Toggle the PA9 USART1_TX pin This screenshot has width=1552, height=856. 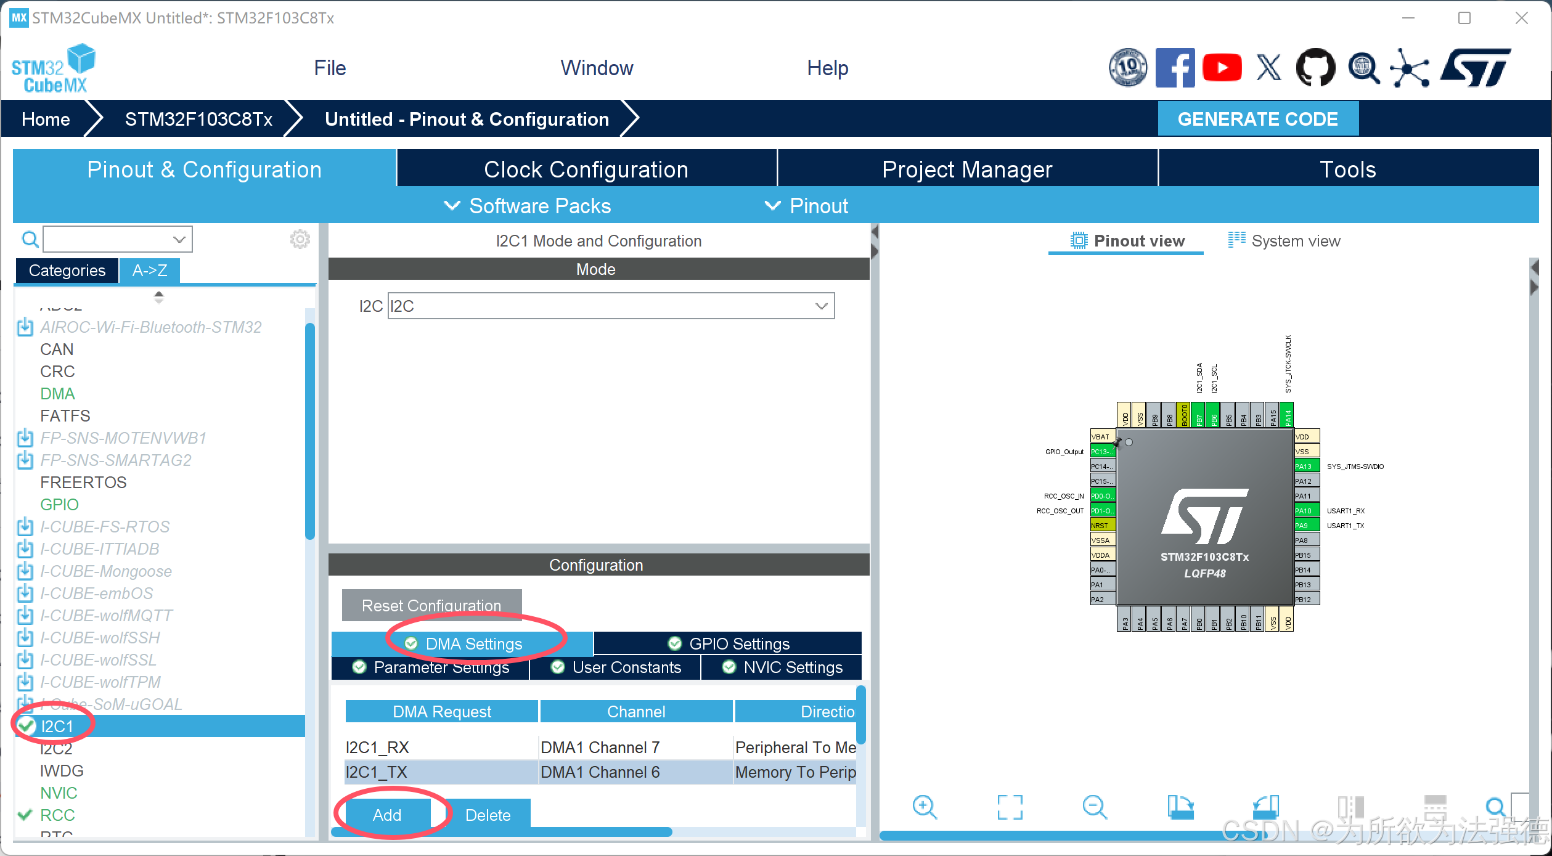(1307, 526)
